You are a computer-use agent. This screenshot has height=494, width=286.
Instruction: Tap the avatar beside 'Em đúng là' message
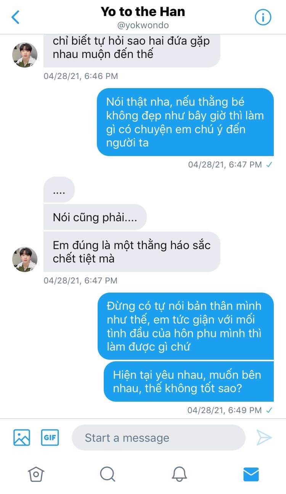click(25, 259)
